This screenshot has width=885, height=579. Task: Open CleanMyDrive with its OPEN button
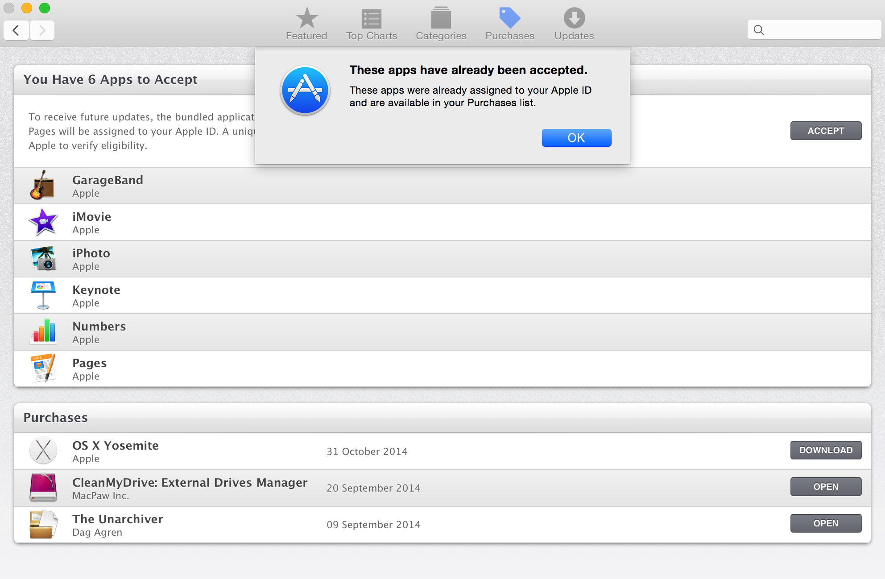(825, 487)
